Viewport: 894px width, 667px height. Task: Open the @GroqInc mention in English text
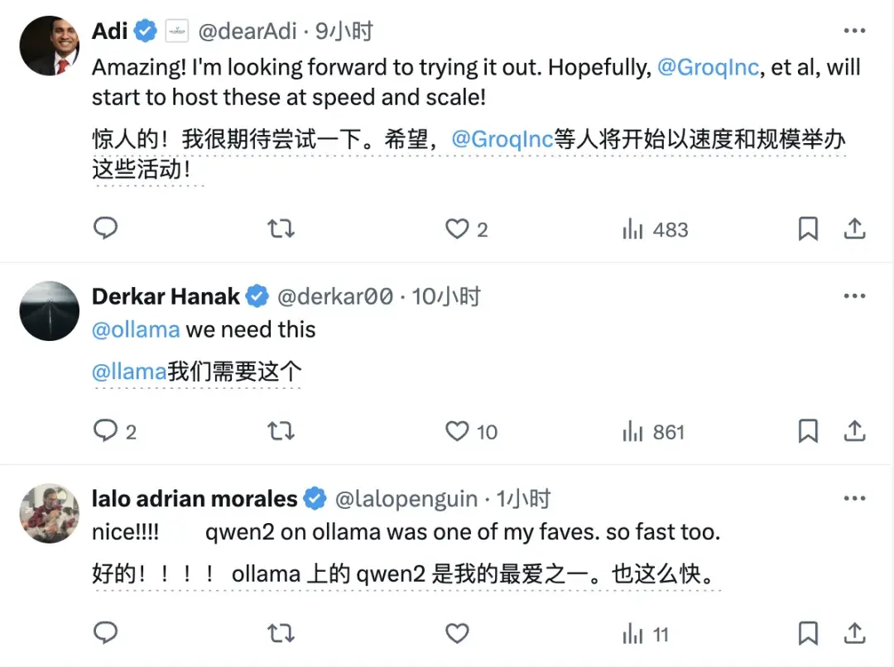pos(708,68)
